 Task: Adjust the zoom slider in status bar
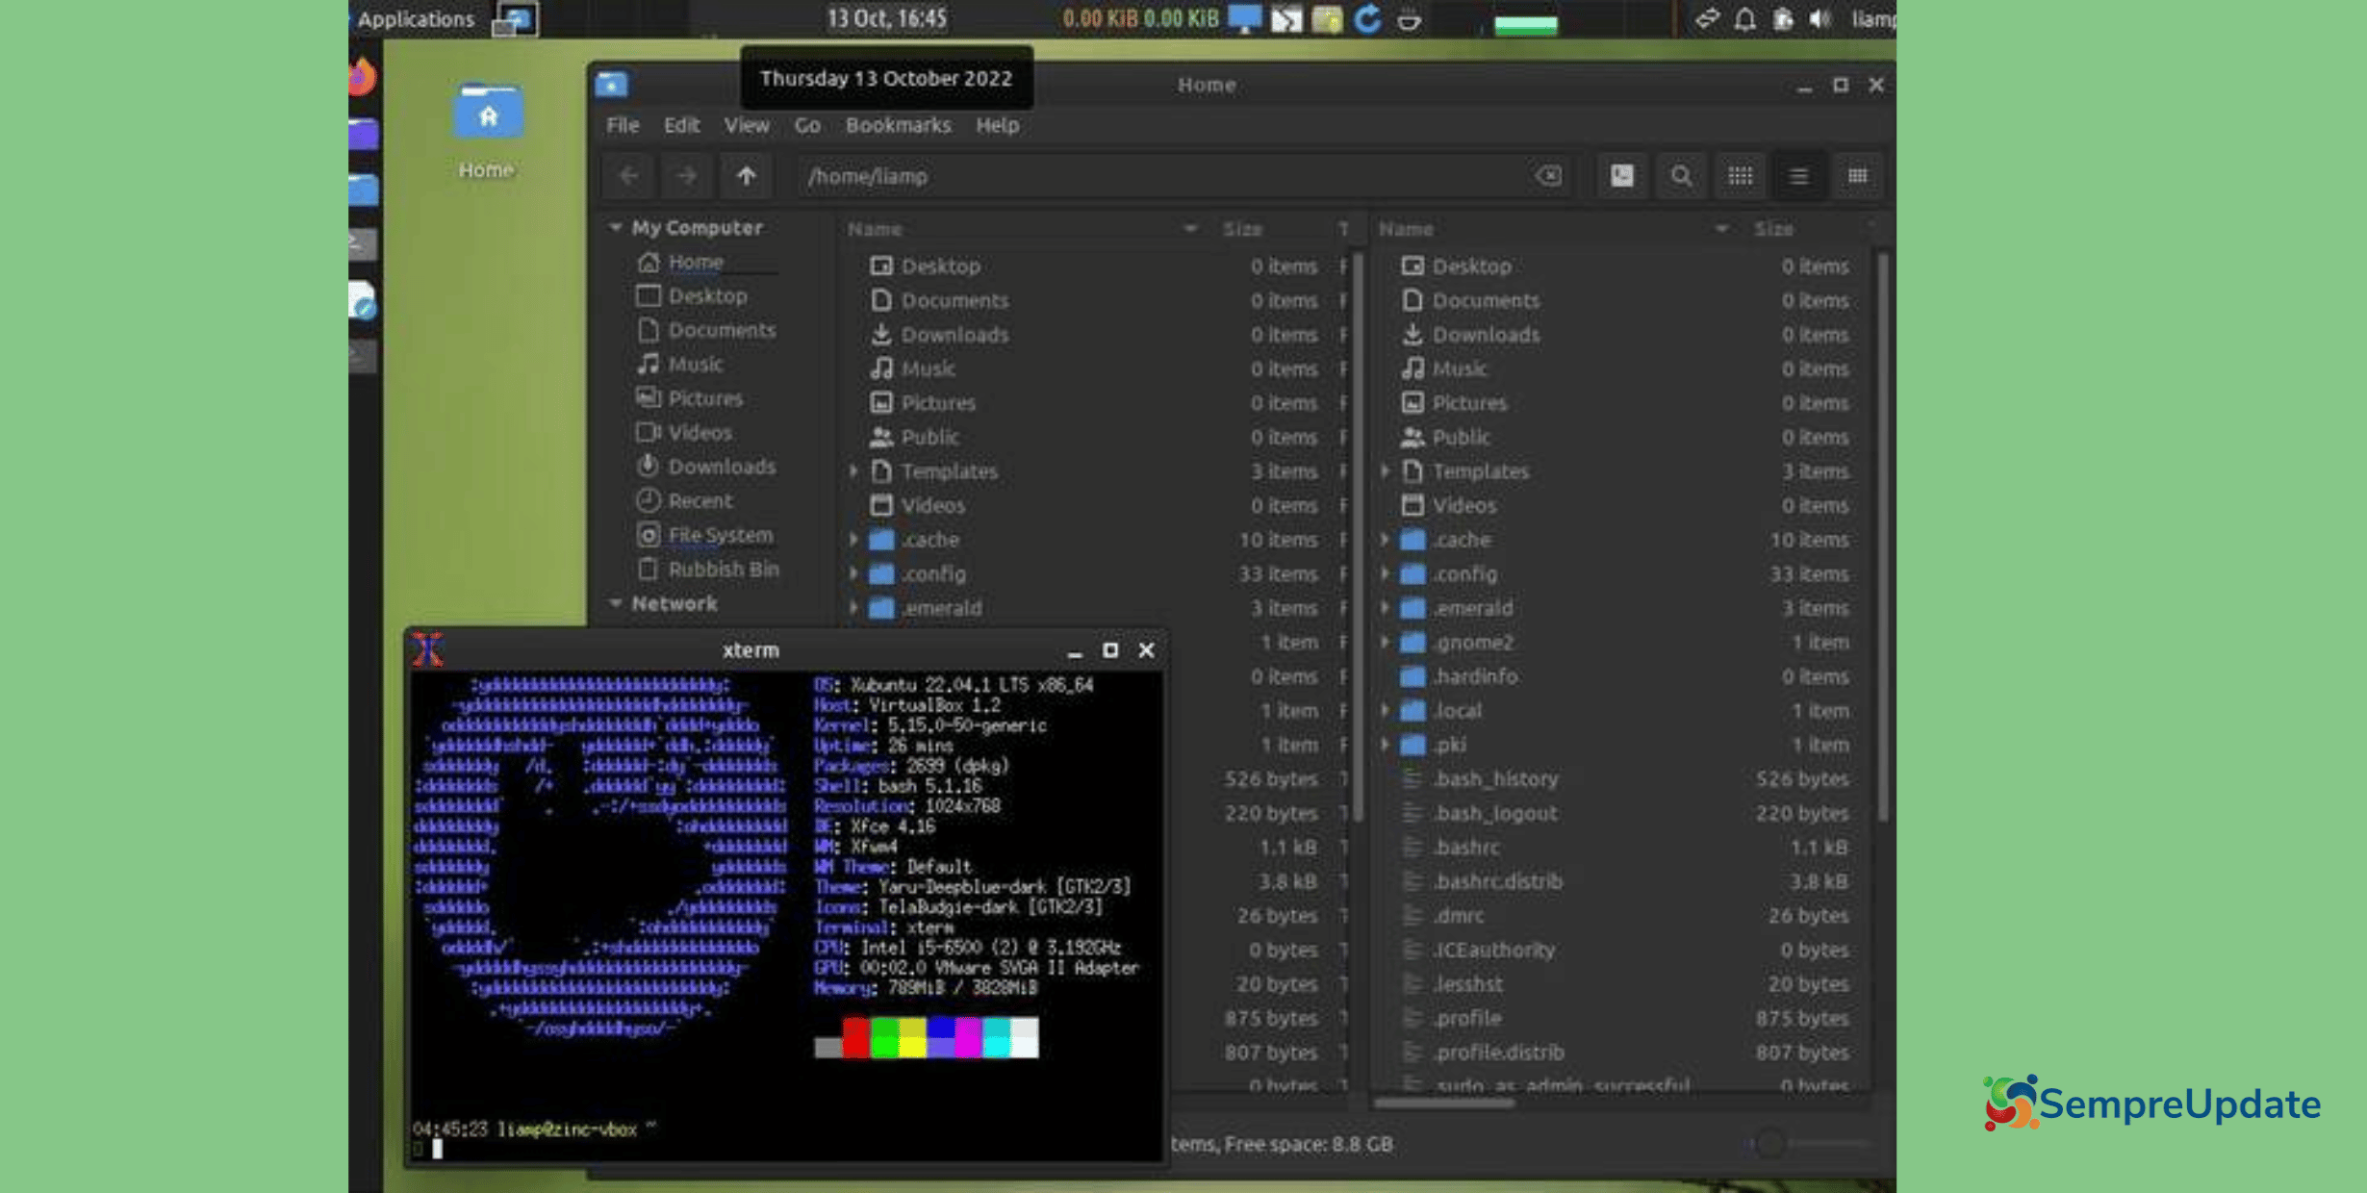pos(1809,1144)
